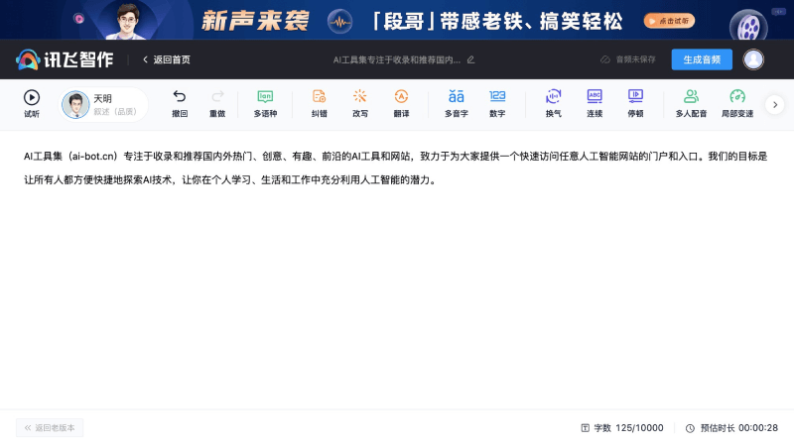Click the 改写 rewrite icon

click(360, 103)
